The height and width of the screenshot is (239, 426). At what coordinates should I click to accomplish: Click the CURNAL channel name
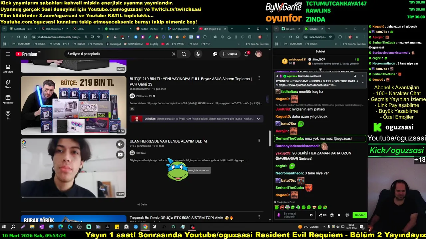141,153
